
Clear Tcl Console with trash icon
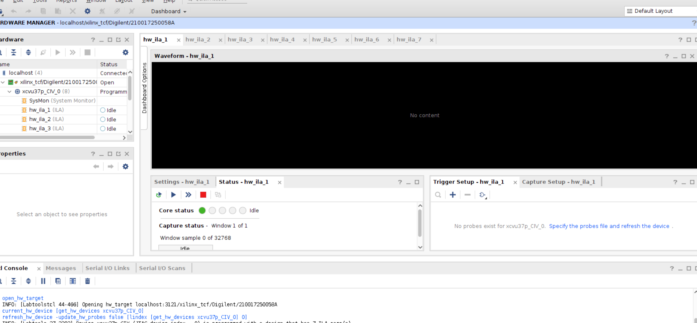[x=88, y=281]
